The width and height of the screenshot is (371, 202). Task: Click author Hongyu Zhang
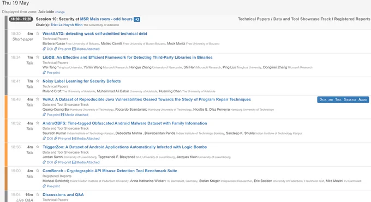click(140, 67)
